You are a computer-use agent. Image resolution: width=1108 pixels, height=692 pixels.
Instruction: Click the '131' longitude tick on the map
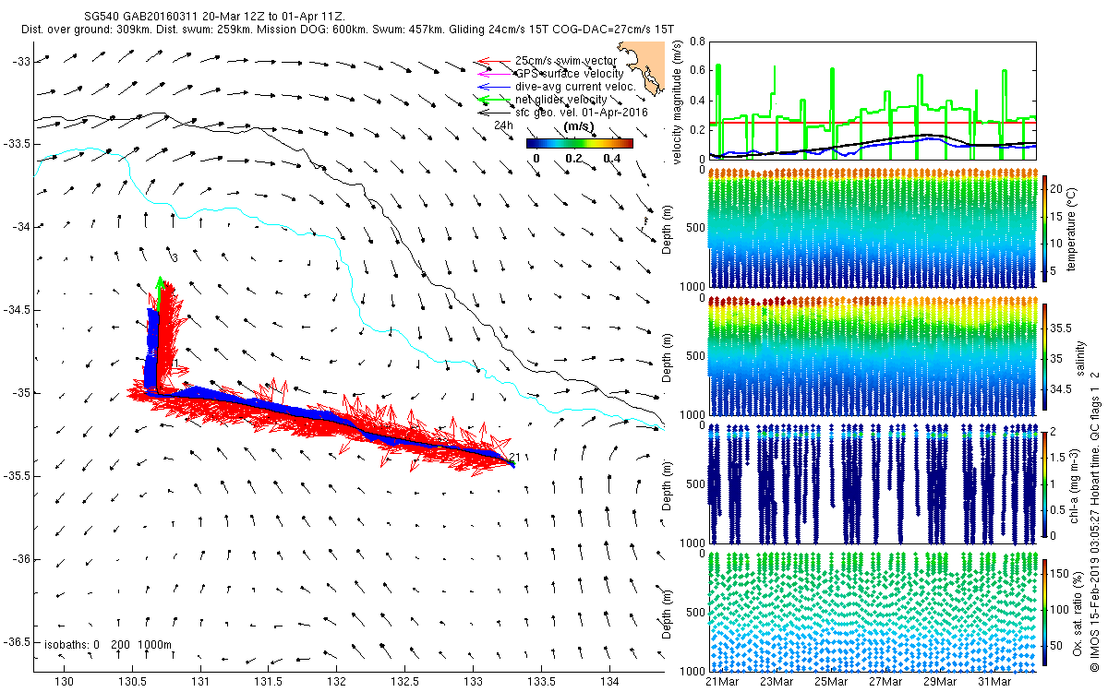click(199, 682)
